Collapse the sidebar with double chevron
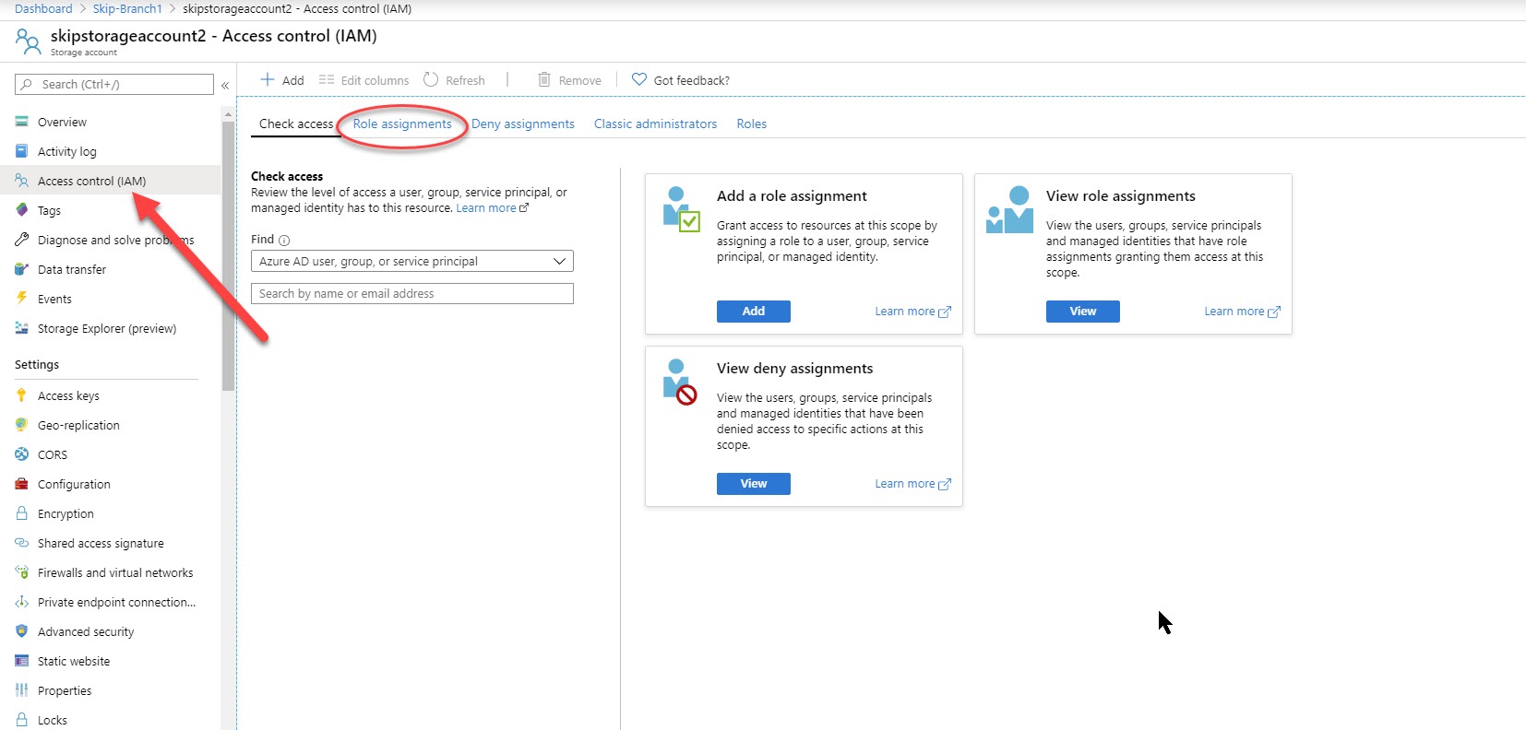The width and height of the screenshot is (1526, 730). pyautogui.click(x=224, y=85)
